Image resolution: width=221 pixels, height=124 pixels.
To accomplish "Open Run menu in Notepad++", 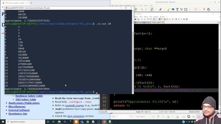I will 151,17.
